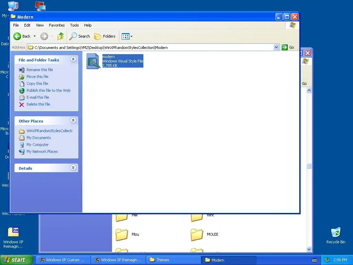Click the keyboard icon in taskbar
Screen dimensions: 353x265
[x=314, y=260]
